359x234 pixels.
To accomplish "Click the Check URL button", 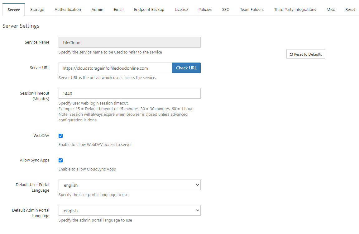I will [186, 68].
